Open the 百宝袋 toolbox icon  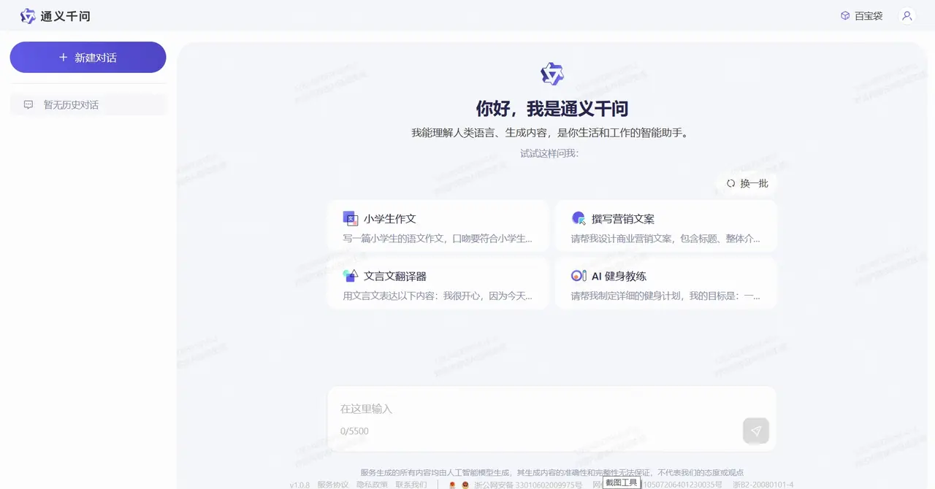844,15
